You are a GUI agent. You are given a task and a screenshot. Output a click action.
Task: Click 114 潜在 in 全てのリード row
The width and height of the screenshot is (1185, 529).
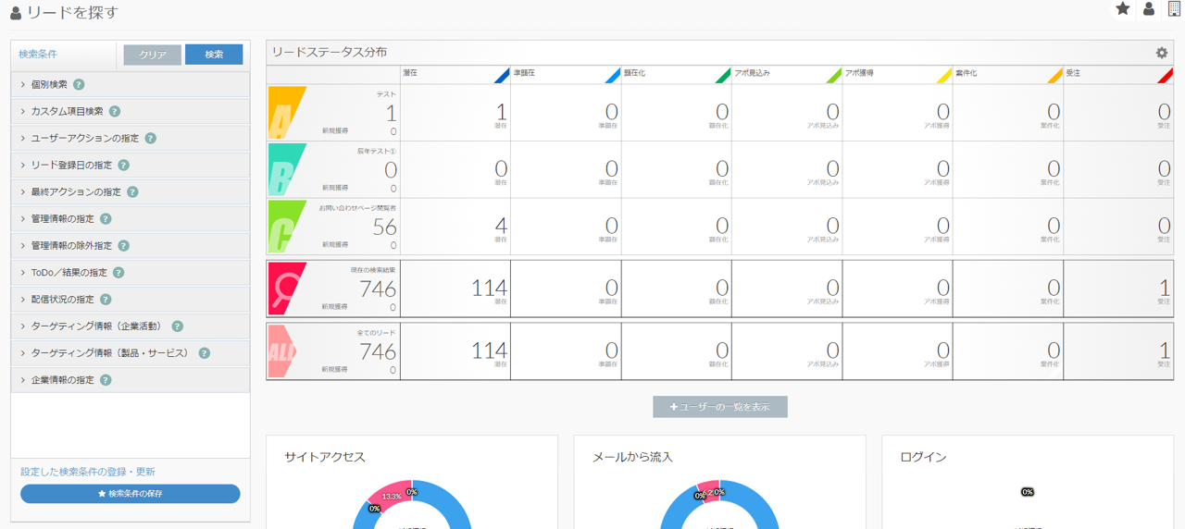coord(490,351)
